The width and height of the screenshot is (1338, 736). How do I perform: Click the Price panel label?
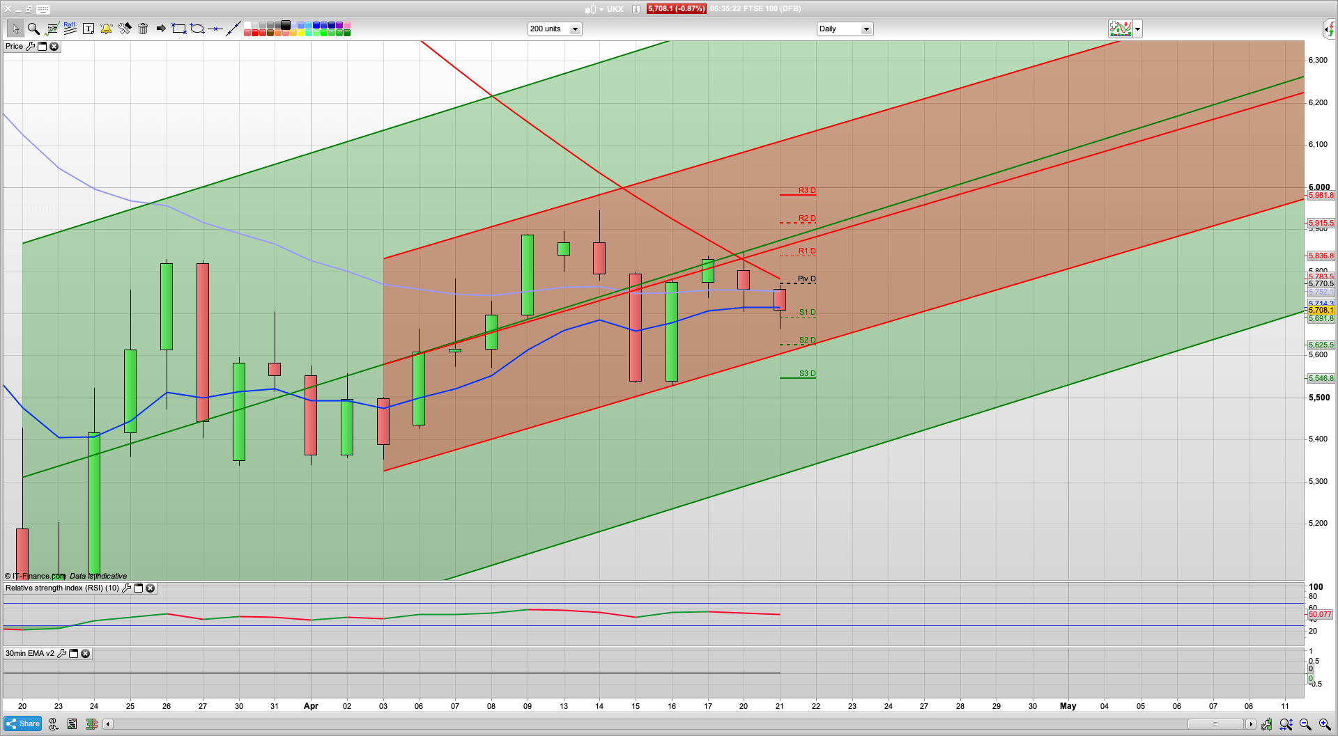tap(14, 47)
